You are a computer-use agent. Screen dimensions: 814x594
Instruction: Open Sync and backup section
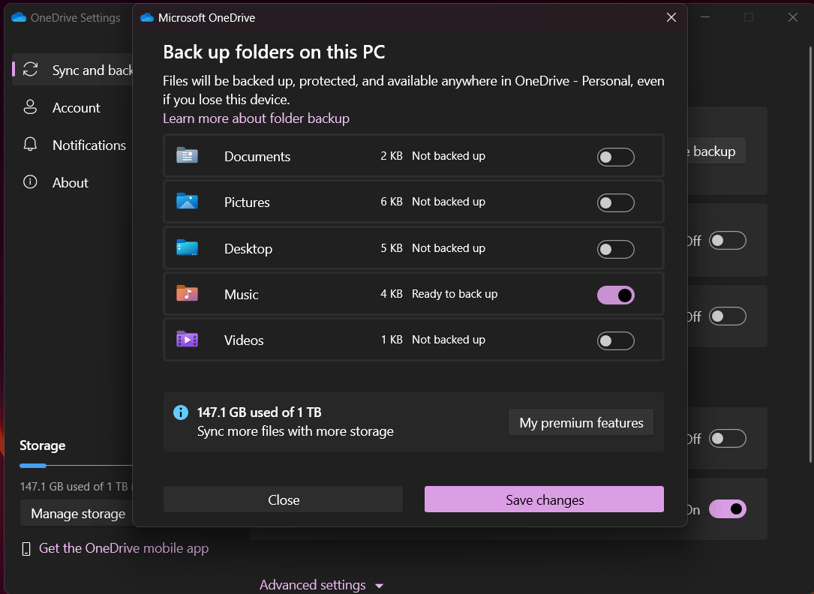73,70
